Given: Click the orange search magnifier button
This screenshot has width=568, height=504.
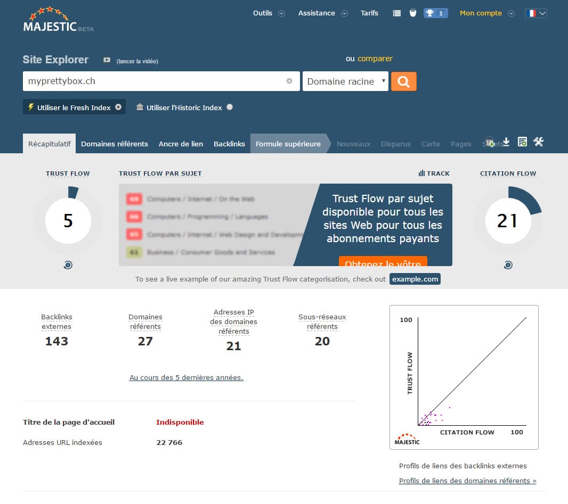Looking at the screenshot, I should click(403, 81).
